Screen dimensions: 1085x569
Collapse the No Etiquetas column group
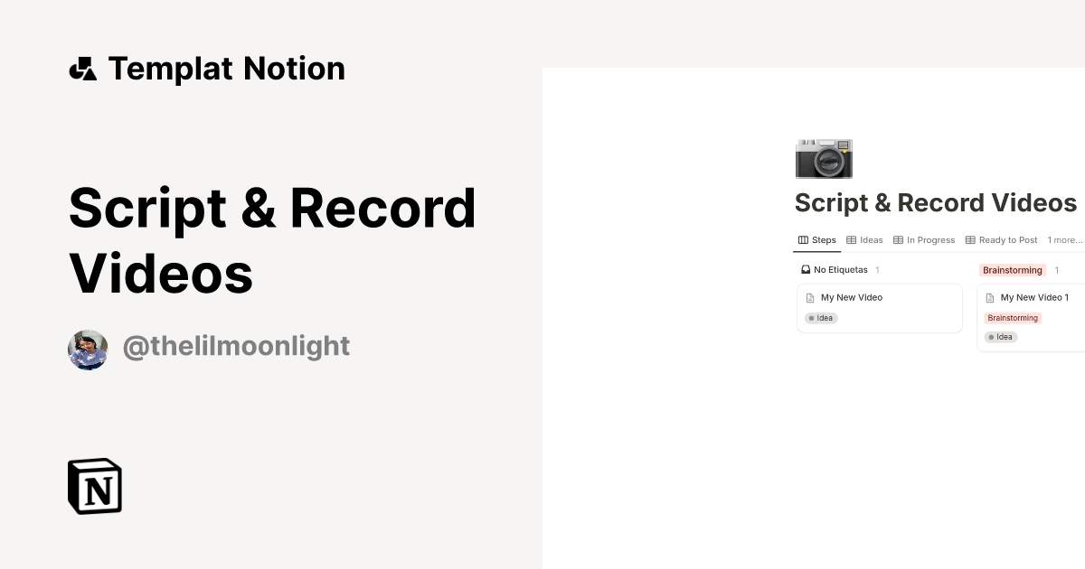point(840,269)
